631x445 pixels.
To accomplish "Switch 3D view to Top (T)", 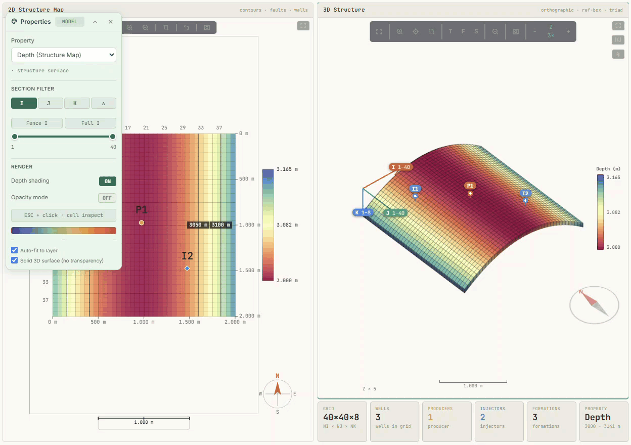I will [x=450, y=31].
